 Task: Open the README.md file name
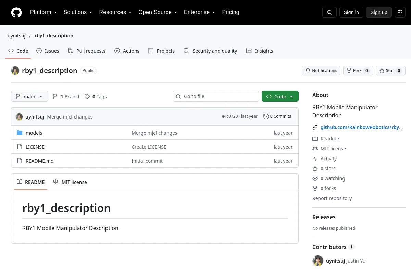point(40,161)
